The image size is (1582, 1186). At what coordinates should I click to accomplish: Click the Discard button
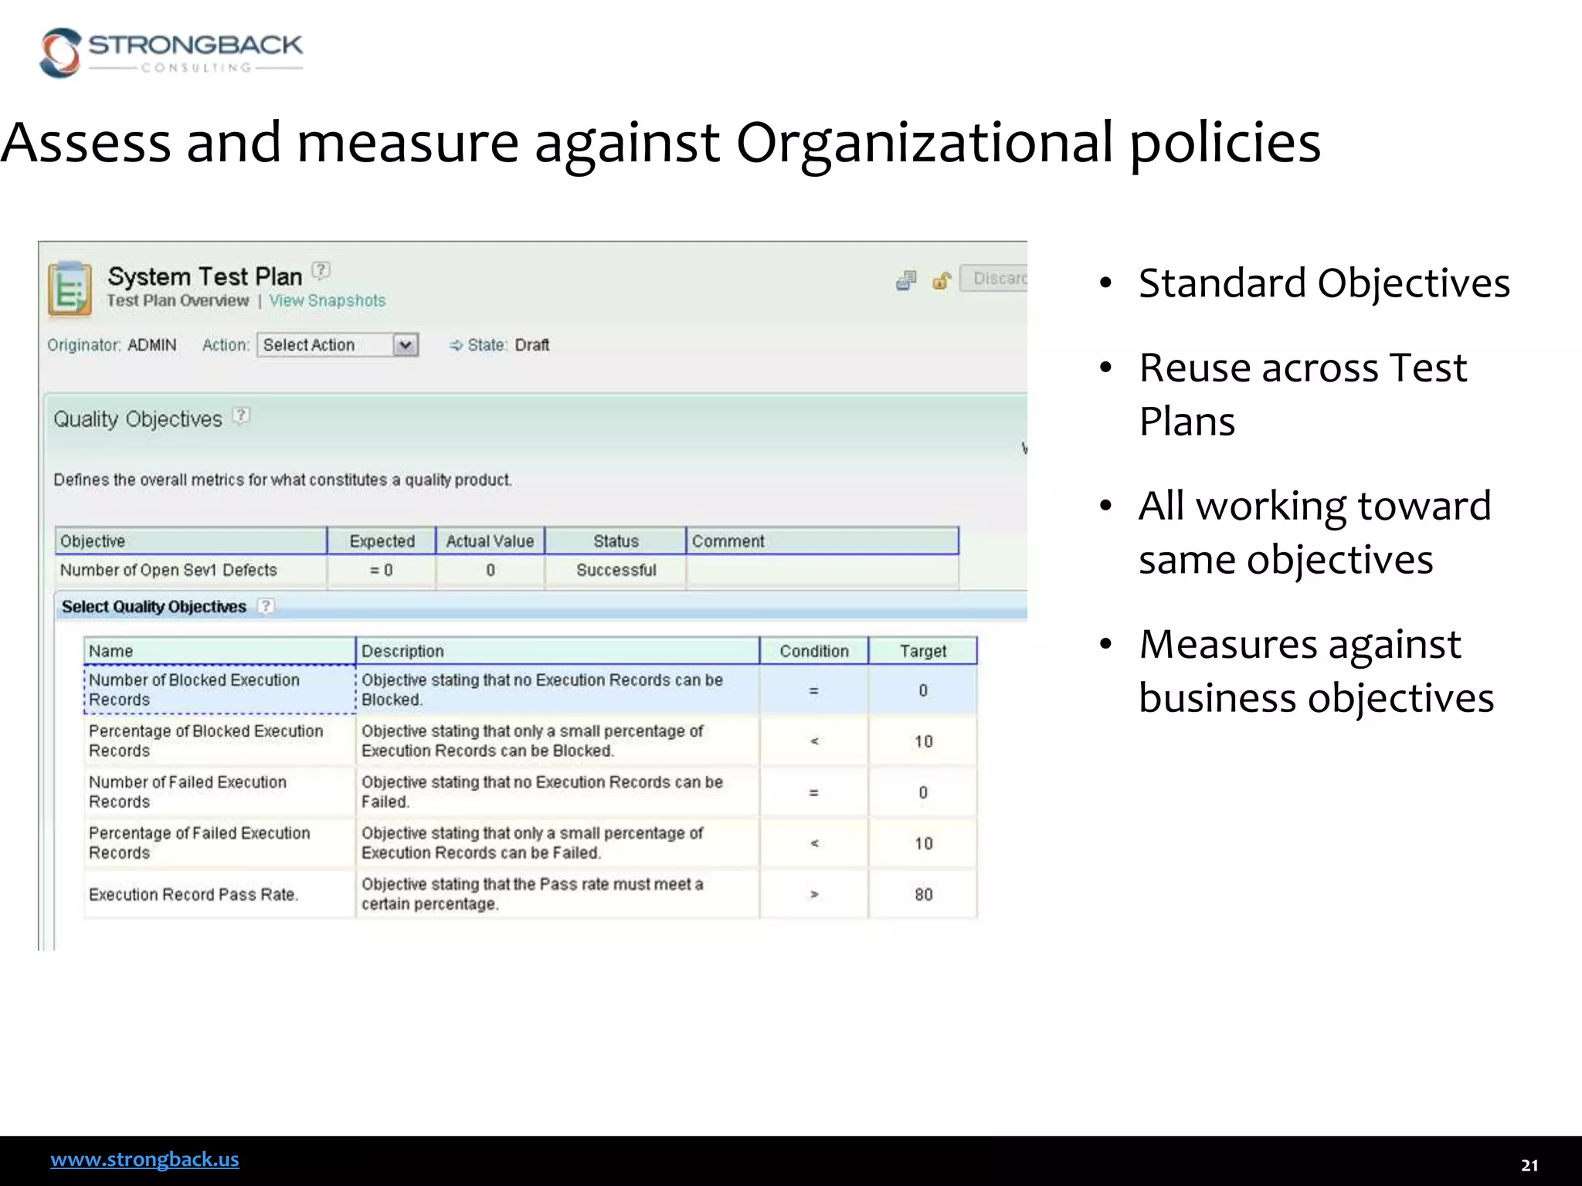[994, 278]
